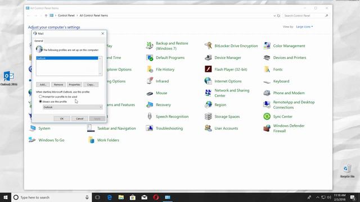360x202 pixels.
Task: Open Phone and Modem icon
Action: coord(267,93)
